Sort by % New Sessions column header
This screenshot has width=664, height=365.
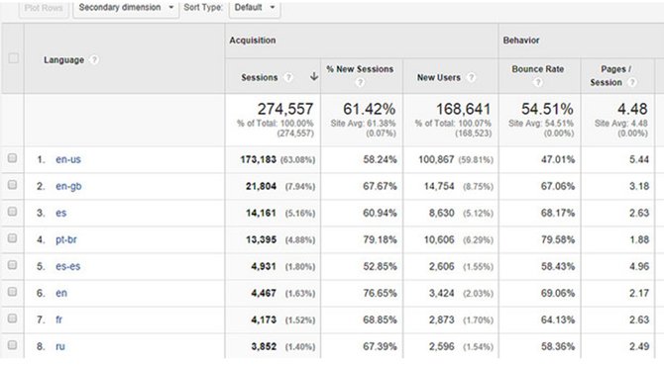tap(360, 69)
